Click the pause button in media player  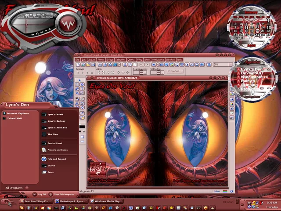tap(37, 33)
